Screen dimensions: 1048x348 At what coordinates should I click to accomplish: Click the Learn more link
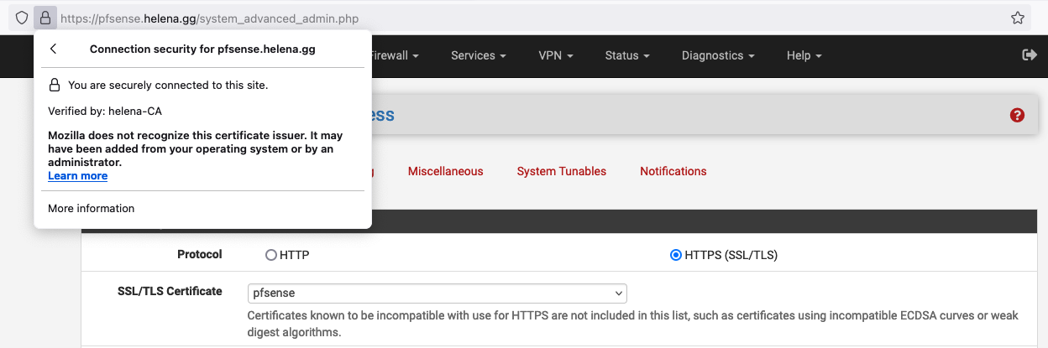click(x=77, y=176)
